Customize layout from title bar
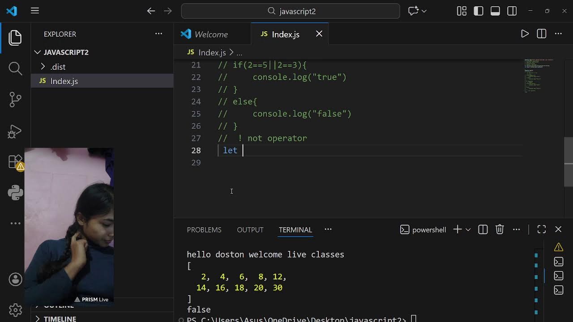The image size is (573, 322). pyautogui.click(x=462, y=11)
